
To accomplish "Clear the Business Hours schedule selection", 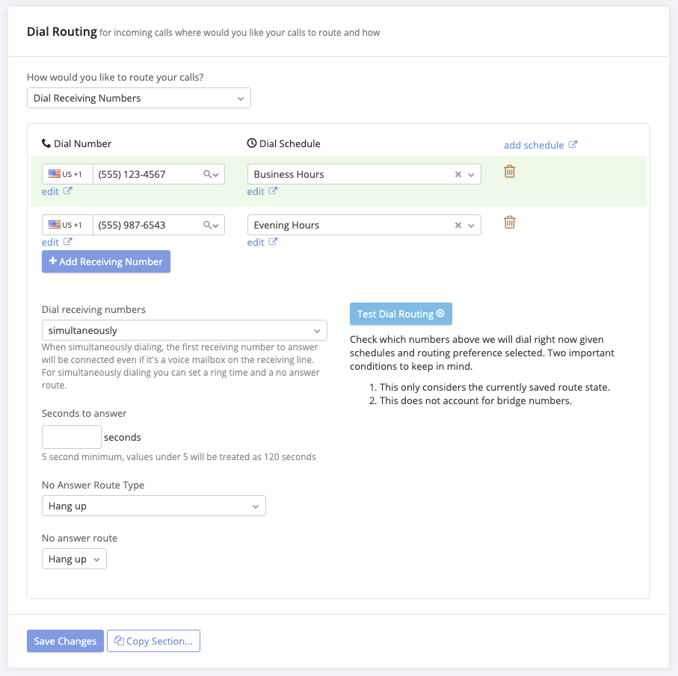I will pyautogui.click(x=457, y=173).
